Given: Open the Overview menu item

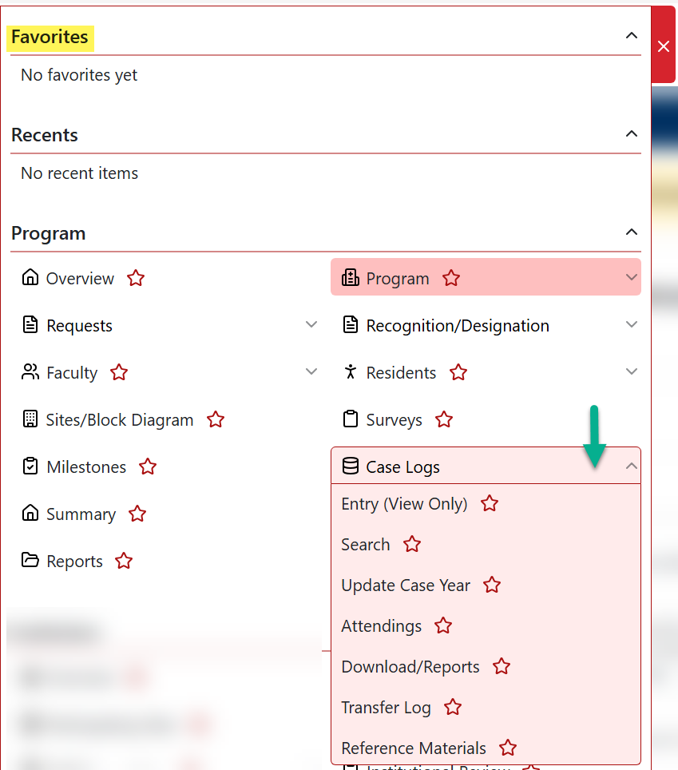Looking at the screenshot, I should pos(80,279).
